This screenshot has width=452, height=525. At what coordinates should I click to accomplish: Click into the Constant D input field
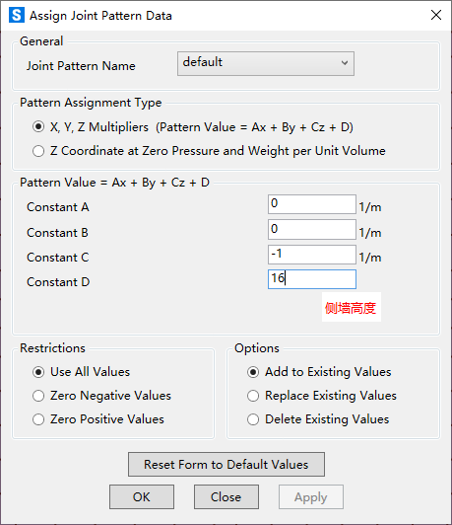312,279
